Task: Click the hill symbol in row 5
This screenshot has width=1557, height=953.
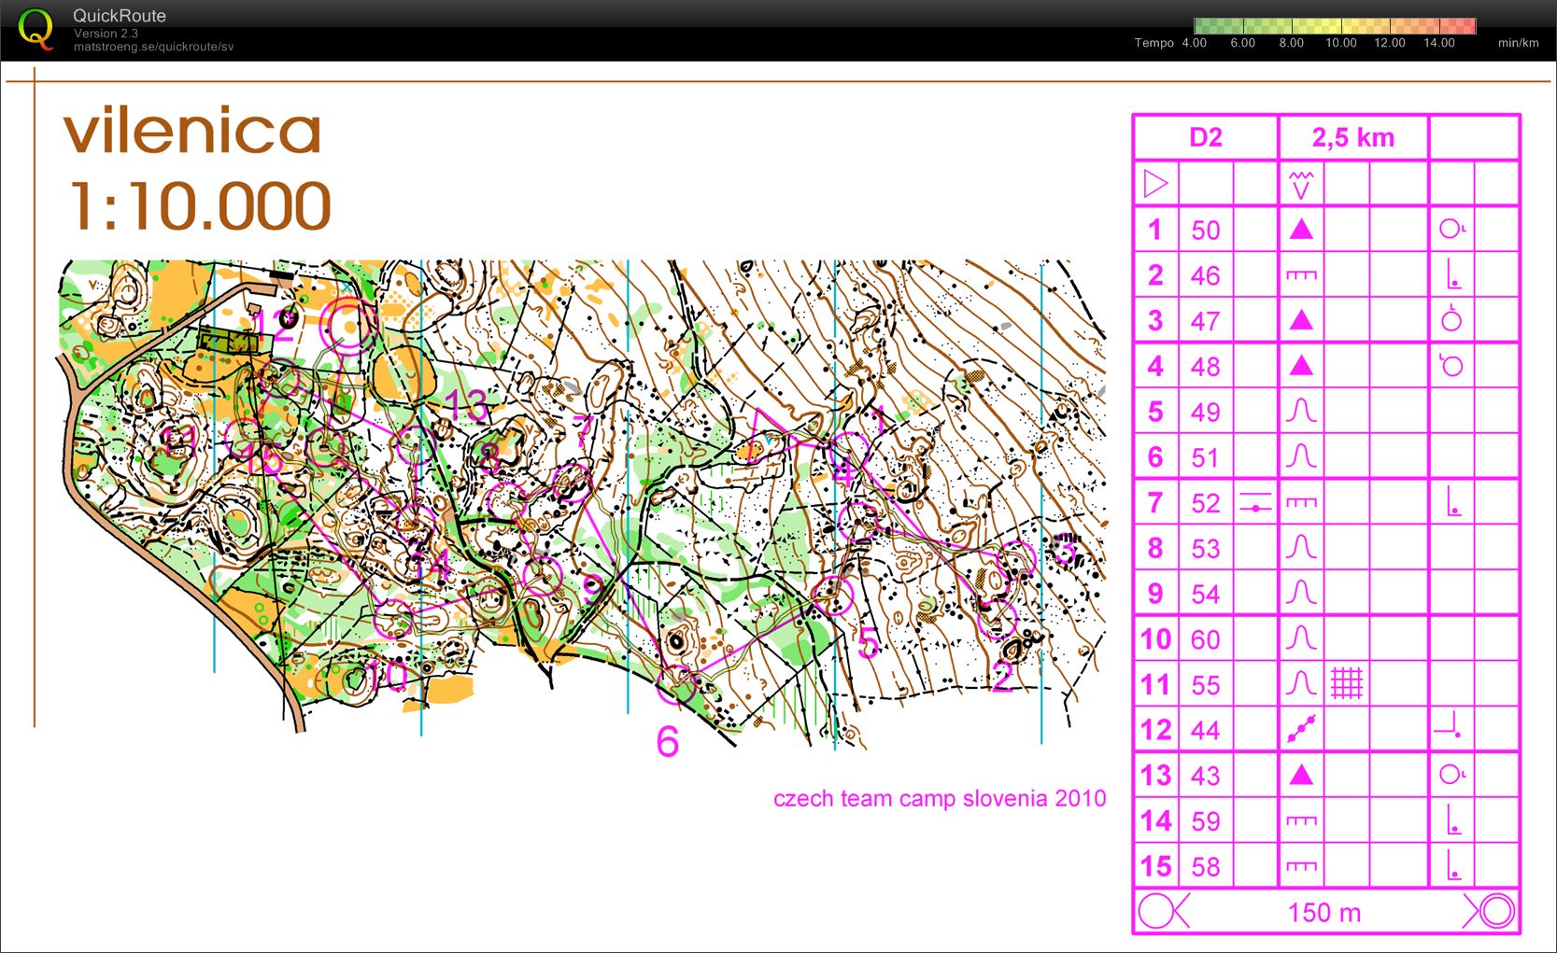Action: pos(1301,411)
